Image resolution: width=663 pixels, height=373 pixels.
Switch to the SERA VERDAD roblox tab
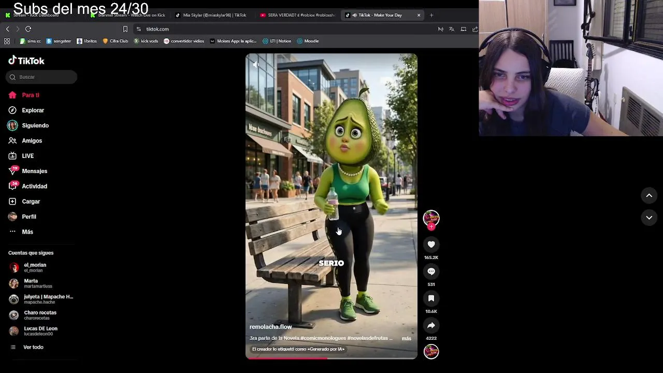298,15
